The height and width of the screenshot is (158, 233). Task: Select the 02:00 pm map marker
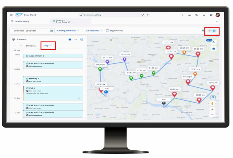click(168, 48)
